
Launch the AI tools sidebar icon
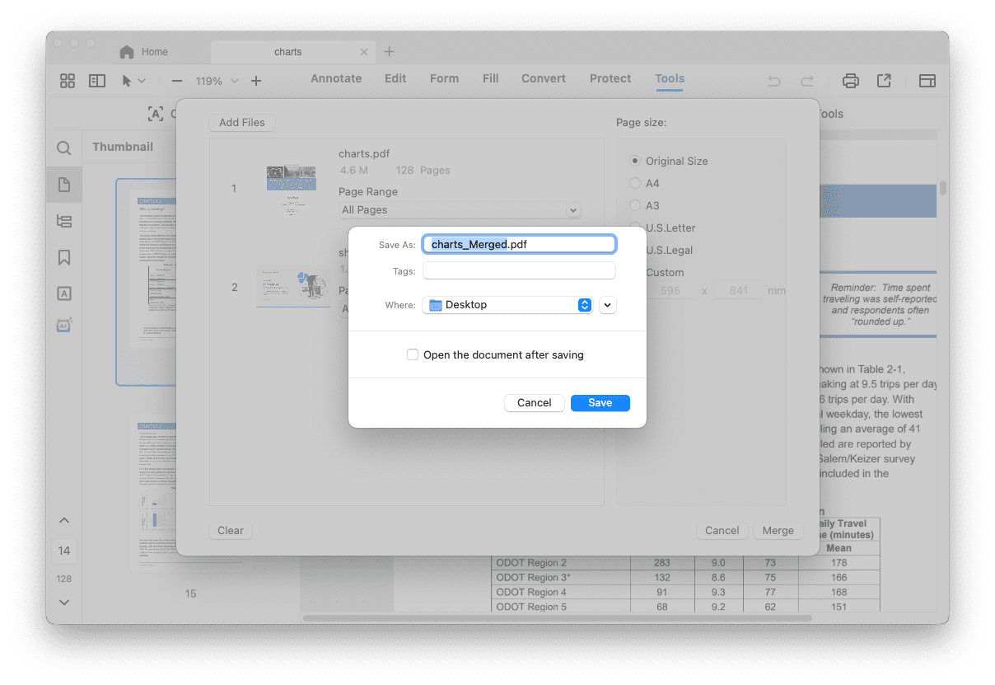pos(63,325)
